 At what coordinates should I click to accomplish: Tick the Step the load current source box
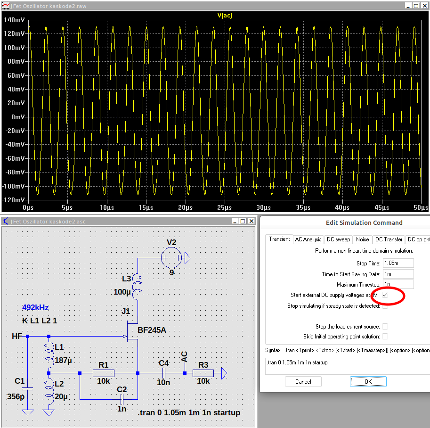point(385,326)
